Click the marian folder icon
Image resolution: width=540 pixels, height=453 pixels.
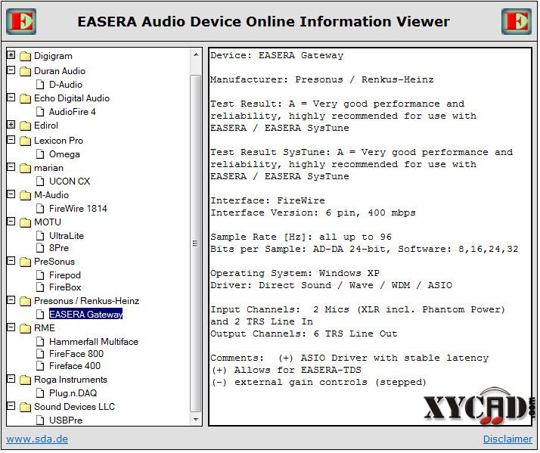[25, 168]
